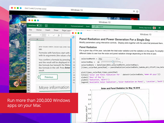164x123 pixels.
Task: Click the blue fourth window button of game window
Action: click(x=21, y=8)
